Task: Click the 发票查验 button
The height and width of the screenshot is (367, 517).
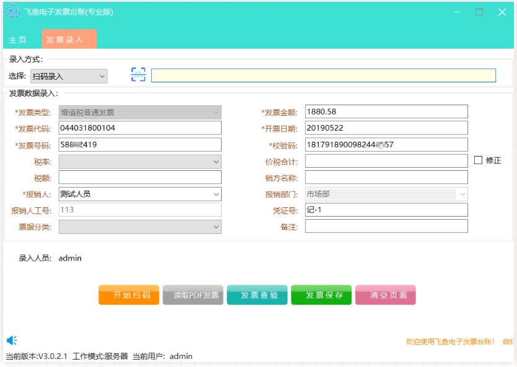Action: pos(257,295)
